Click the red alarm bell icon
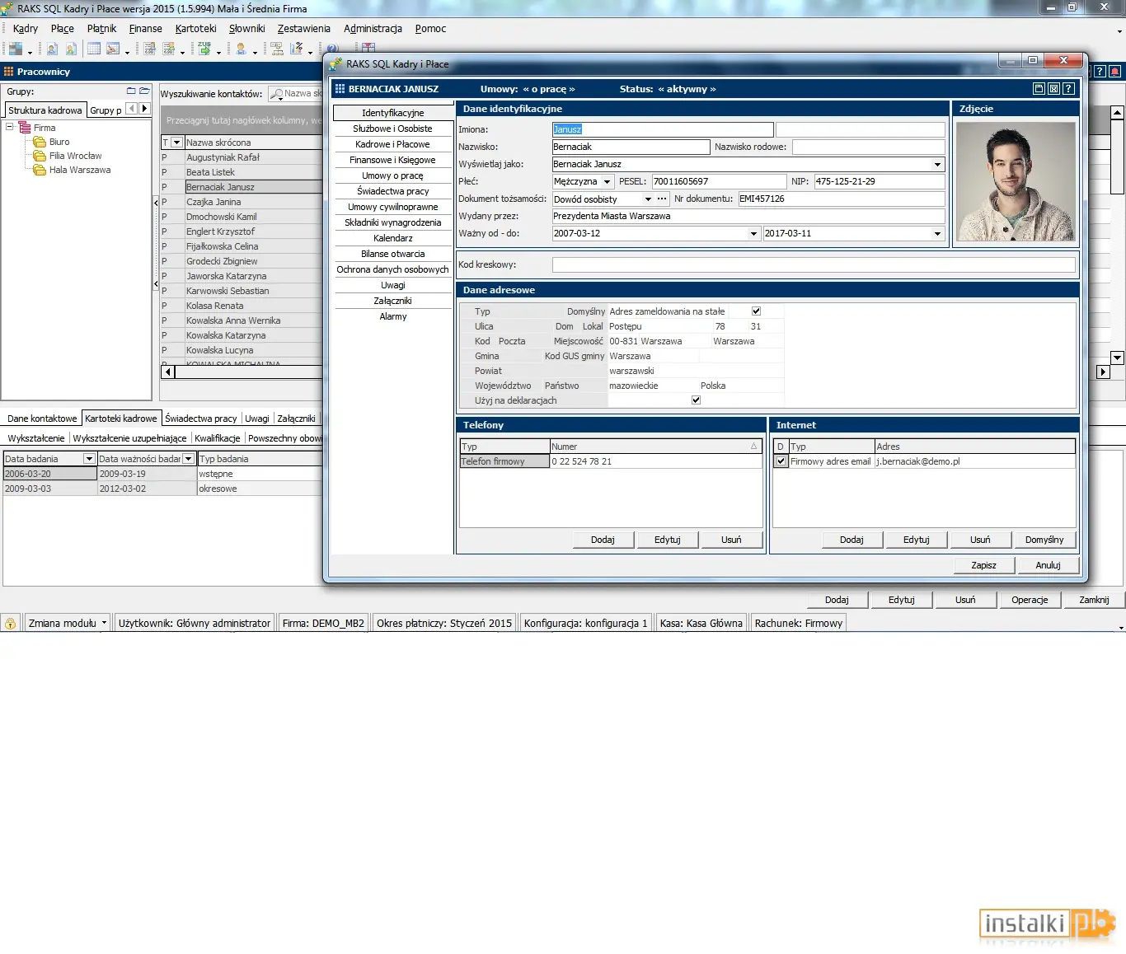The height and width of the screenshot is (954, 1126). point(1114,72)
